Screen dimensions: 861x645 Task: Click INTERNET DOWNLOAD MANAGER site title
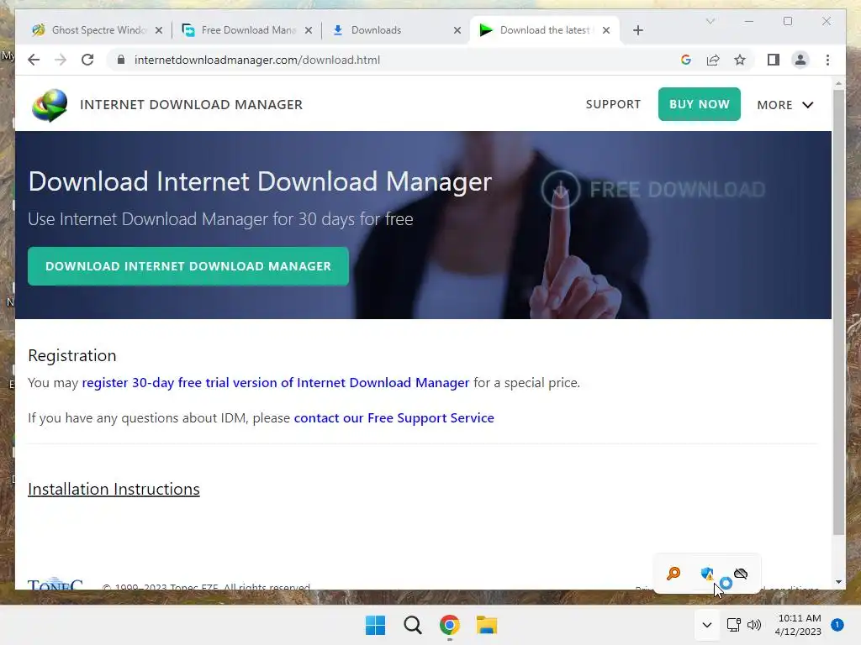pos(191,105)
